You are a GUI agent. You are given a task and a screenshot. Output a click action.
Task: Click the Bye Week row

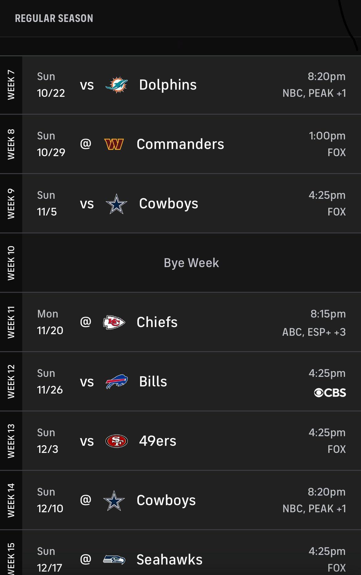[x=191, y=263]
